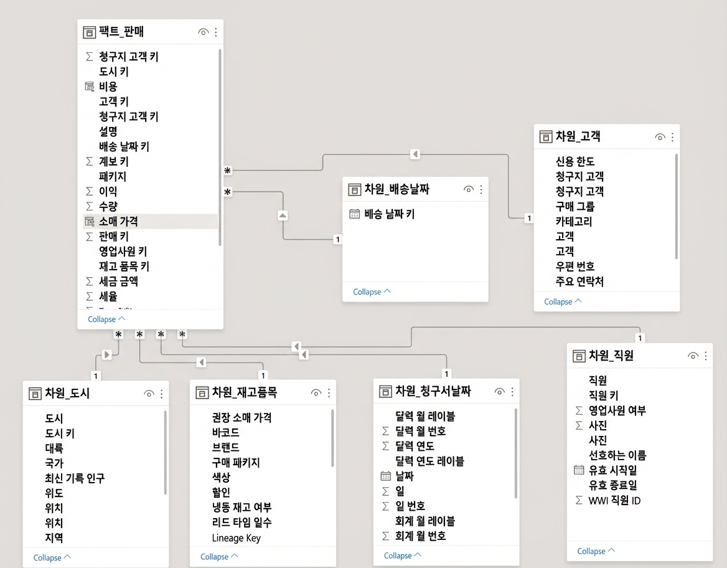The image size is (727, 568).
Task: Open more options for 차원_청구서날짜 table
Action: pyautogui.click(x=512, y=392)
